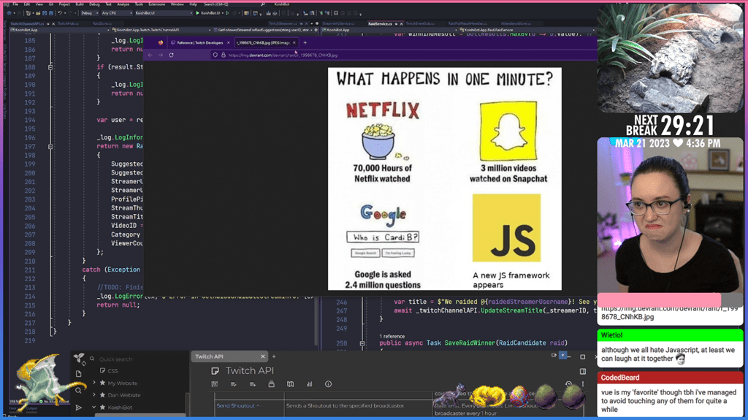Open the owned attributes ribbon icon
This screenshot has height=420, width=748.
click(x=233, y=384)
